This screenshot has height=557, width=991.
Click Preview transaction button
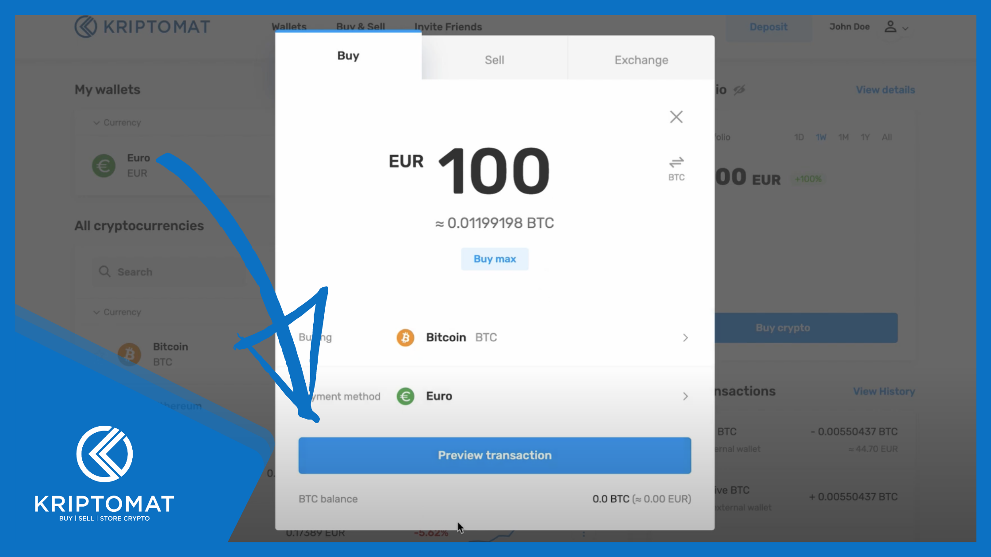click(494, 455)
